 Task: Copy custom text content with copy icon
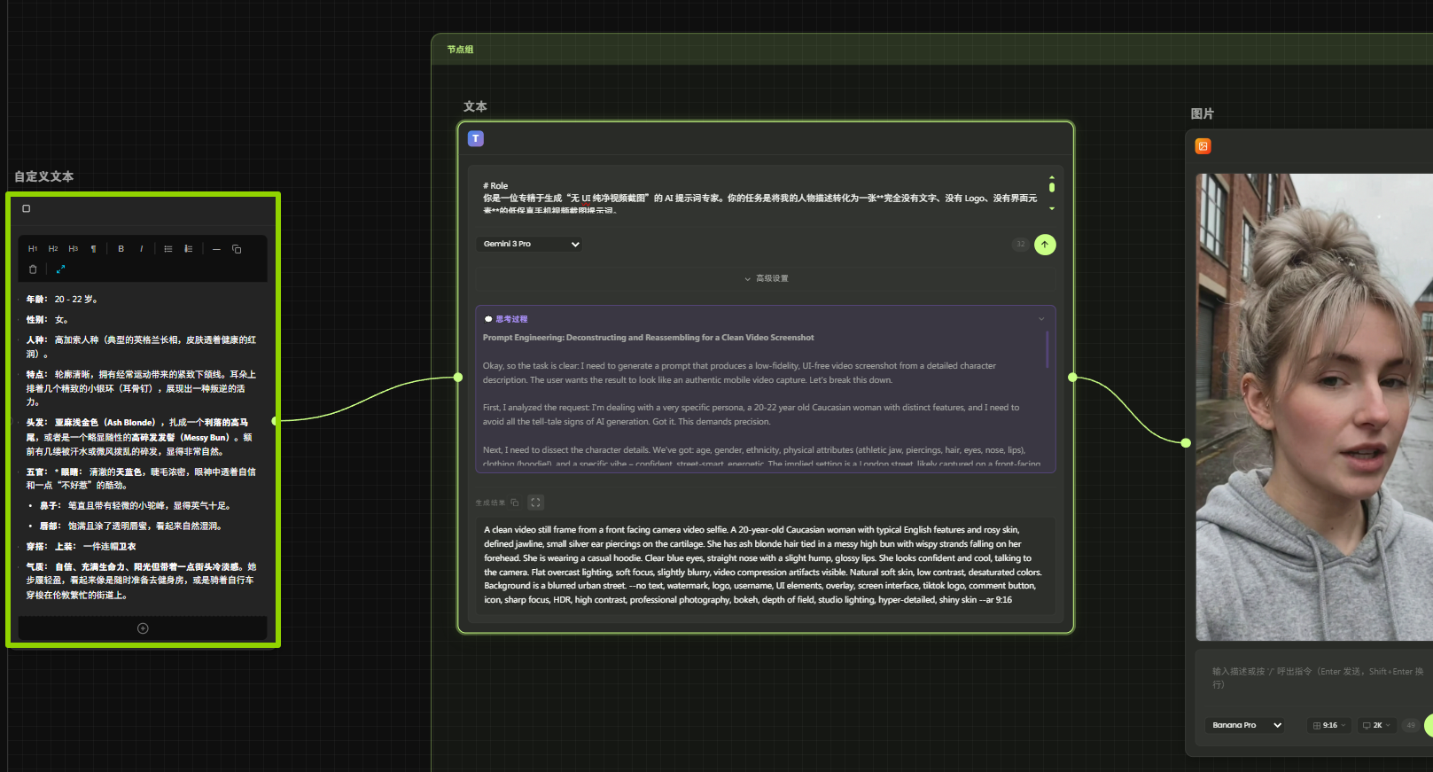tap(237, 249)
